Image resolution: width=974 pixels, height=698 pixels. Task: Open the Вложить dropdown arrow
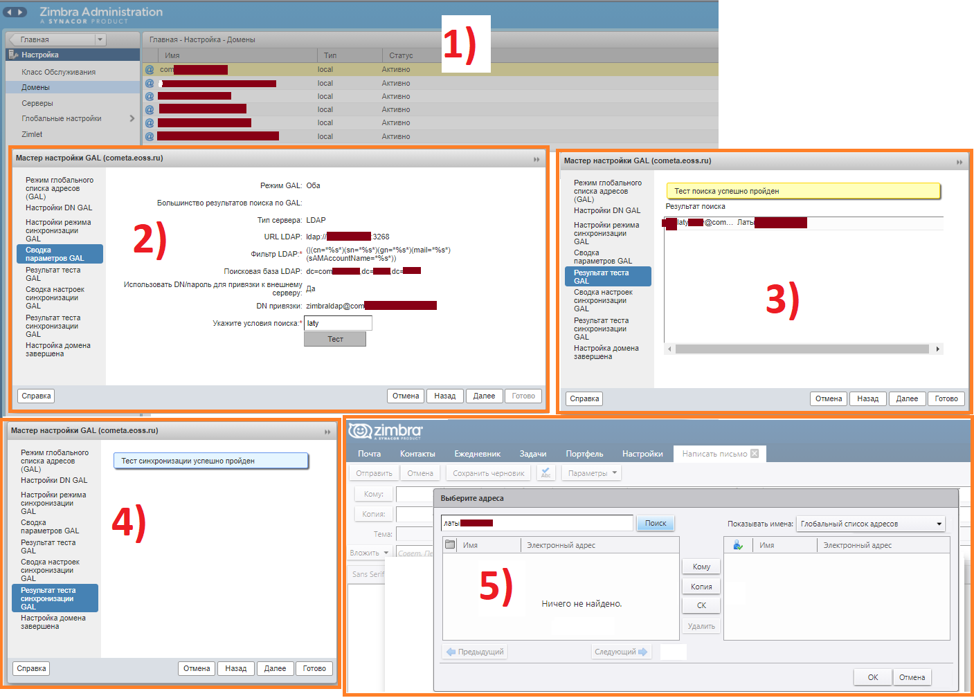[x=386, y=552]
